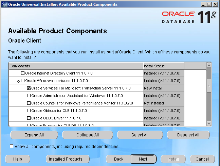
Task: Click Installed status for Oracle Administration Assistant
Action: point(164,96)
